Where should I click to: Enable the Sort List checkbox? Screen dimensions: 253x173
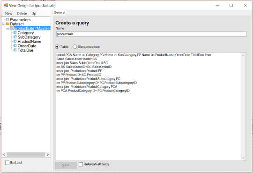(x=7, y=163)
